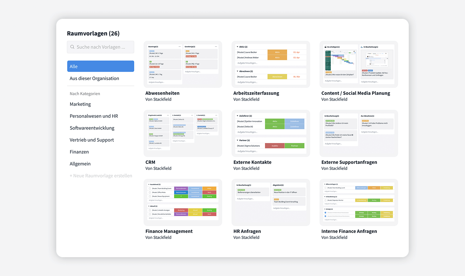Click the magnifier icon in the search box
The height and width of the screenshot is (276, 465).
pos(73,47)
